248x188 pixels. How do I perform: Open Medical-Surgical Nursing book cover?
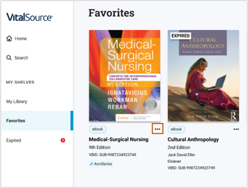pyautogui.click(x=125, y=76)
